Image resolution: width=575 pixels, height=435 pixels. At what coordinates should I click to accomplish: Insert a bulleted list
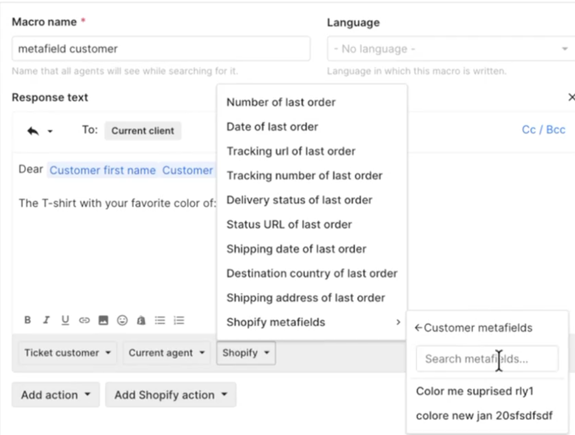160,321
